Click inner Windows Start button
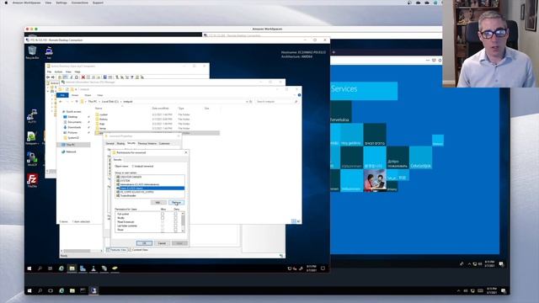This screenshot has height=303, width=539. pyautogui.click(x=29, y=268)
